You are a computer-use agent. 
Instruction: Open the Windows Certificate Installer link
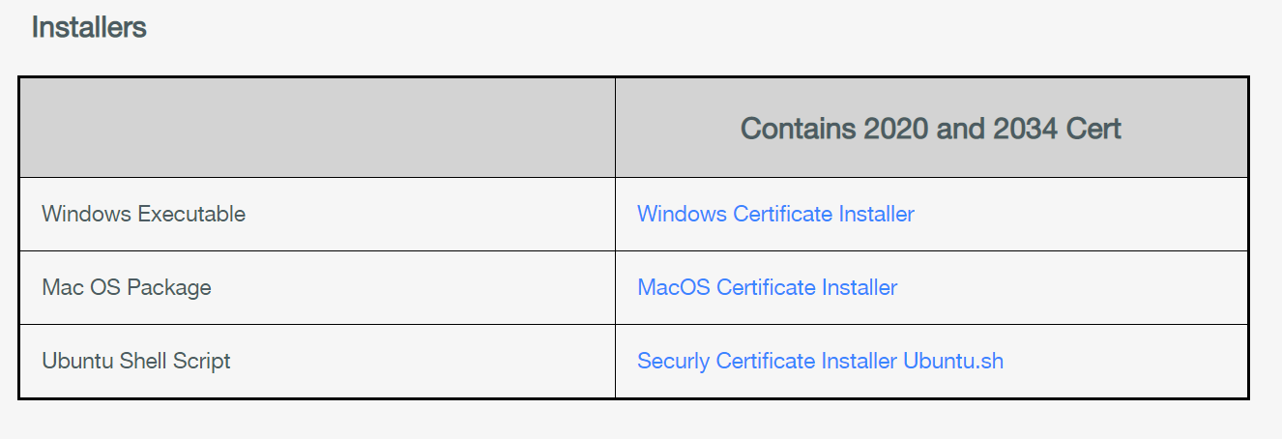coord(775,214)
